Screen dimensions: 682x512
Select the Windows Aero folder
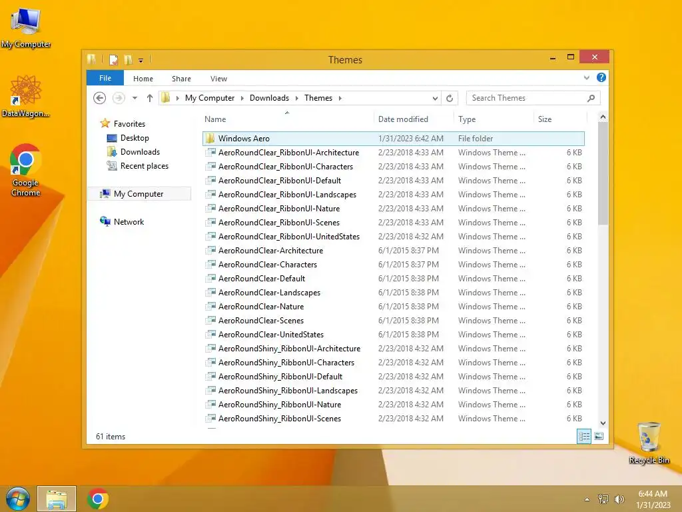click(x=393, y=139)
